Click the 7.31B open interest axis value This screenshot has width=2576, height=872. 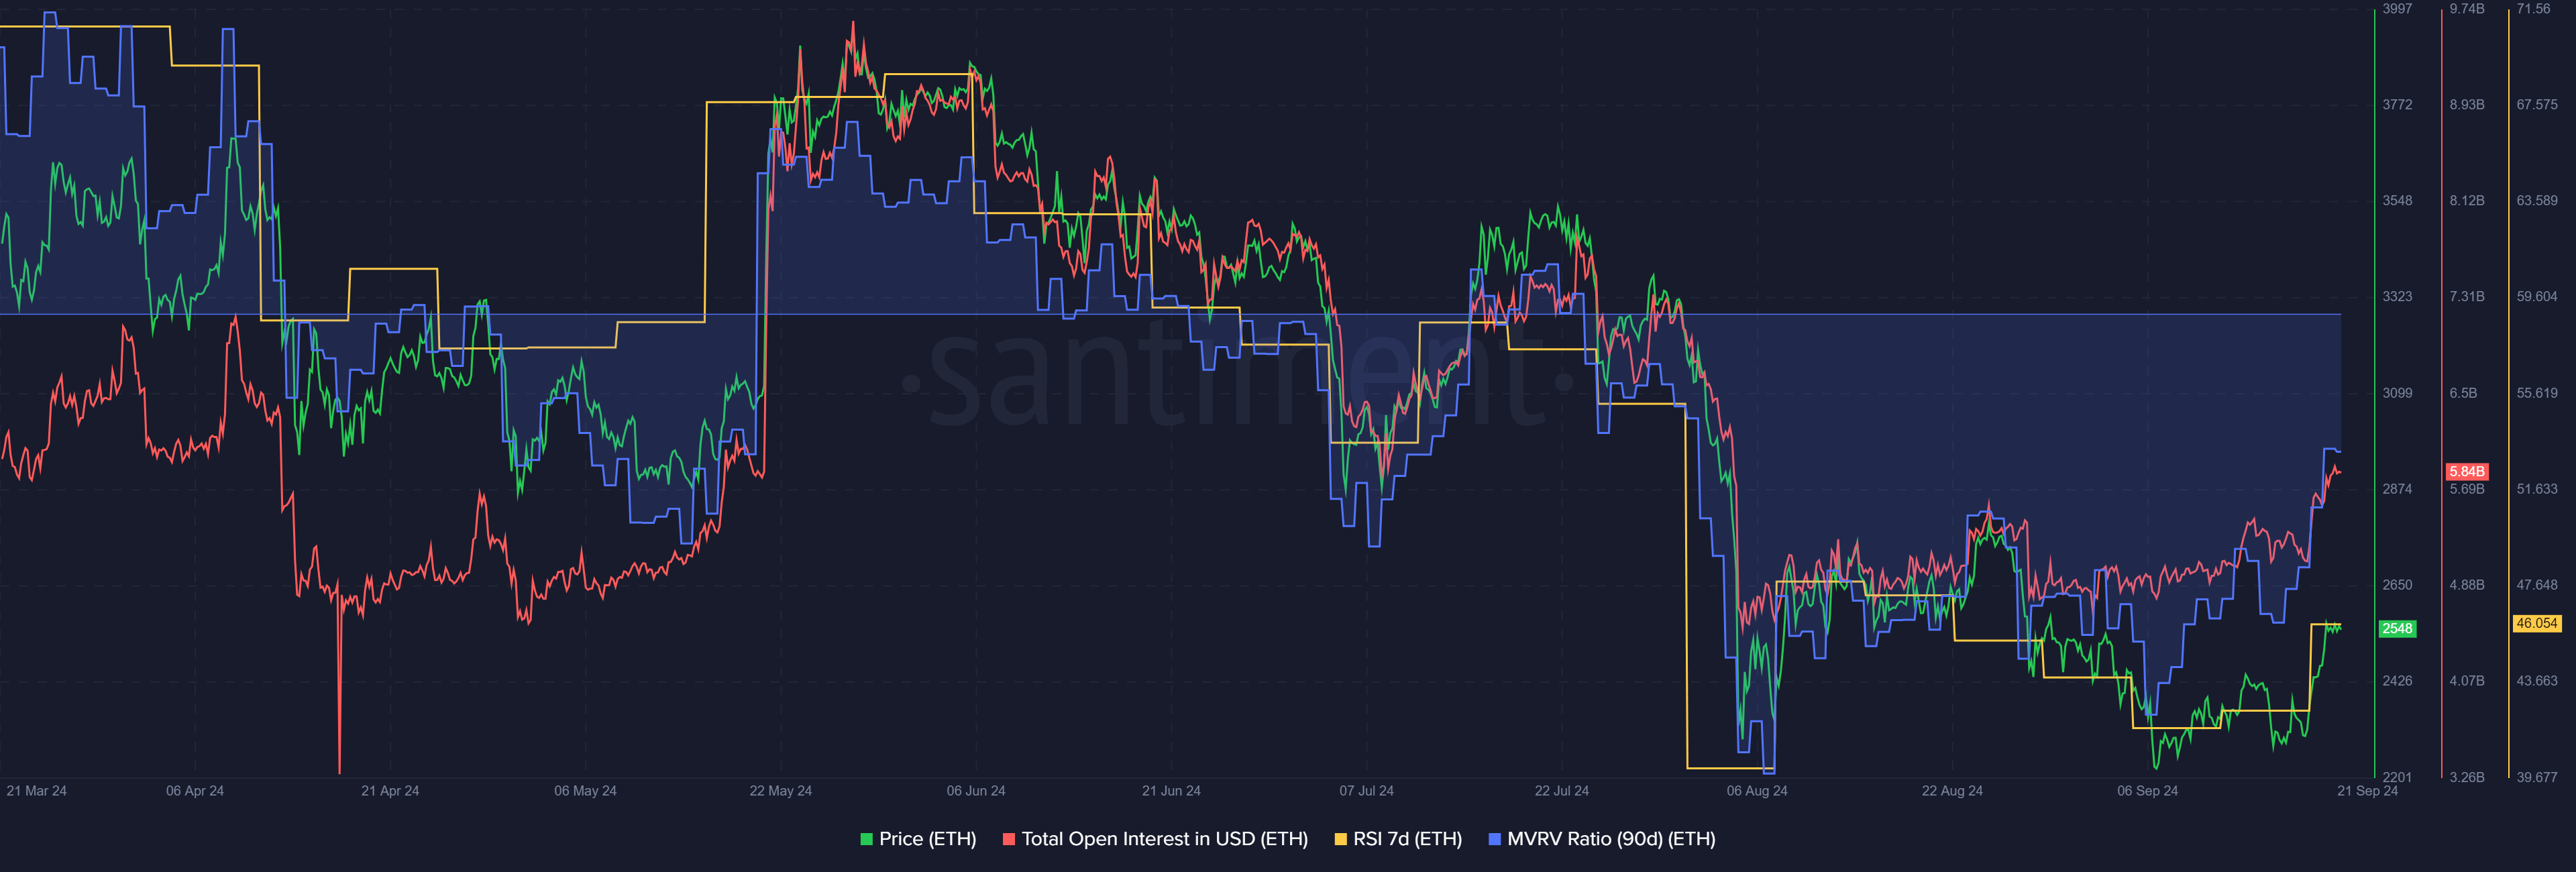point(2467,296)
